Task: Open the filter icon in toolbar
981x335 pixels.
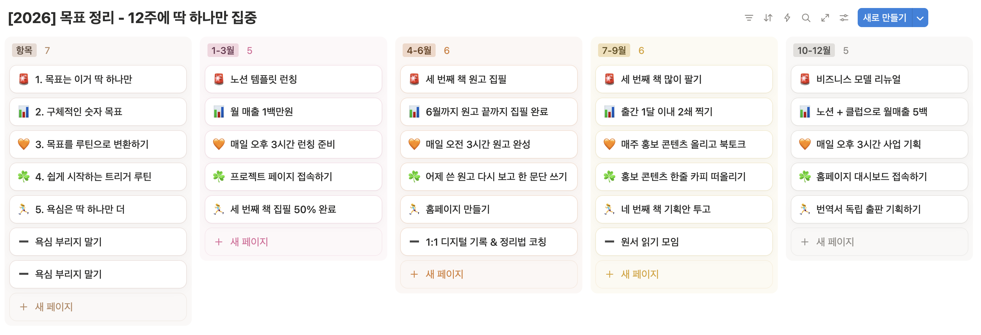Action: tap(749, 18)
